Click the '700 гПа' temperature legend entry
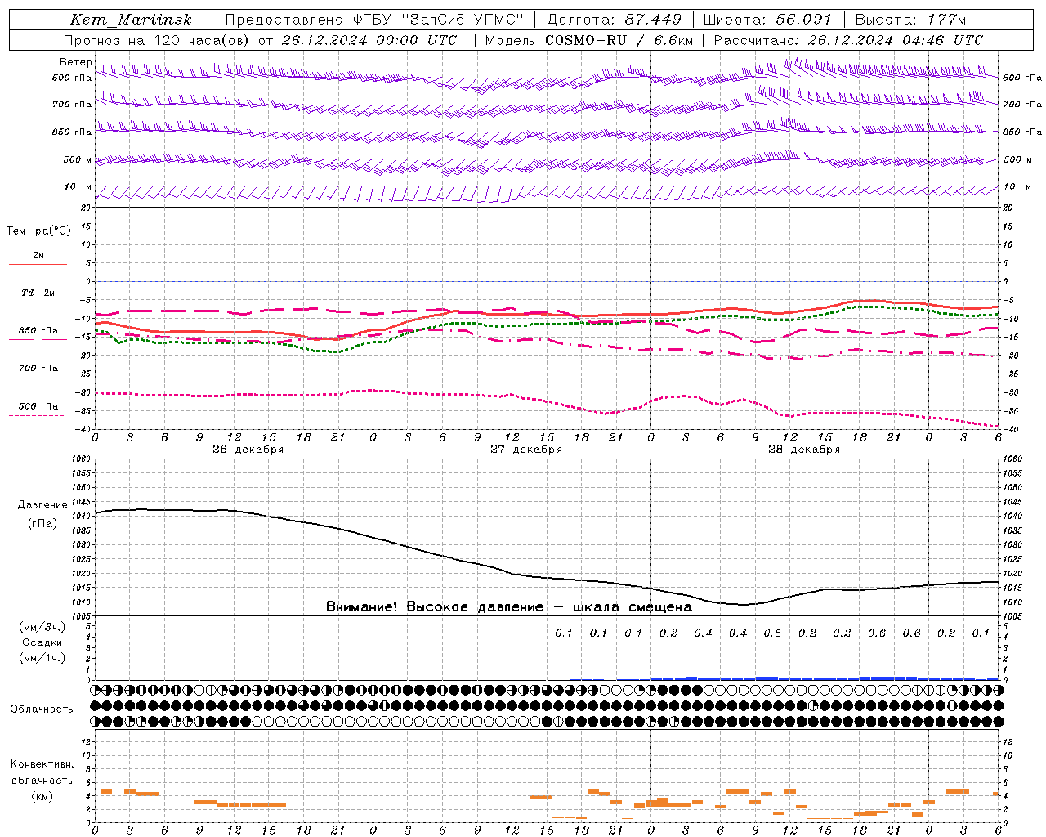Image resolution: width=1046 pixels, height=837 pixels. pyautogui.click(x=38, y=368)
